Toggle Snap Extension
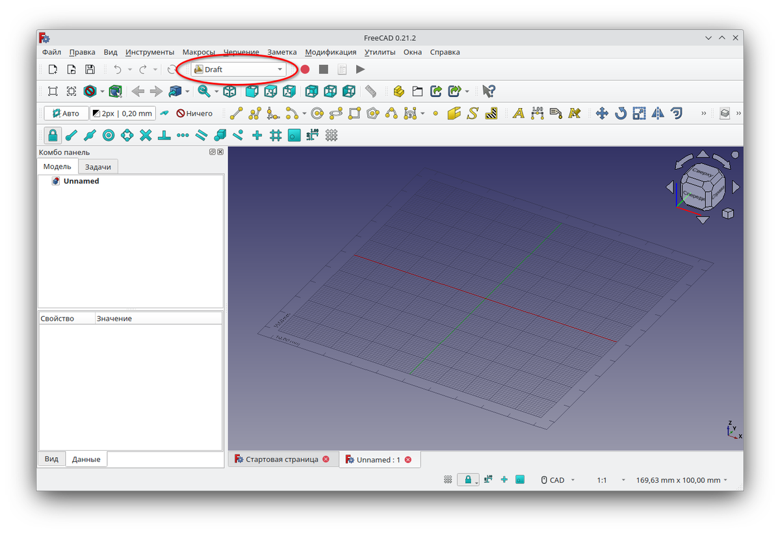 183,135
